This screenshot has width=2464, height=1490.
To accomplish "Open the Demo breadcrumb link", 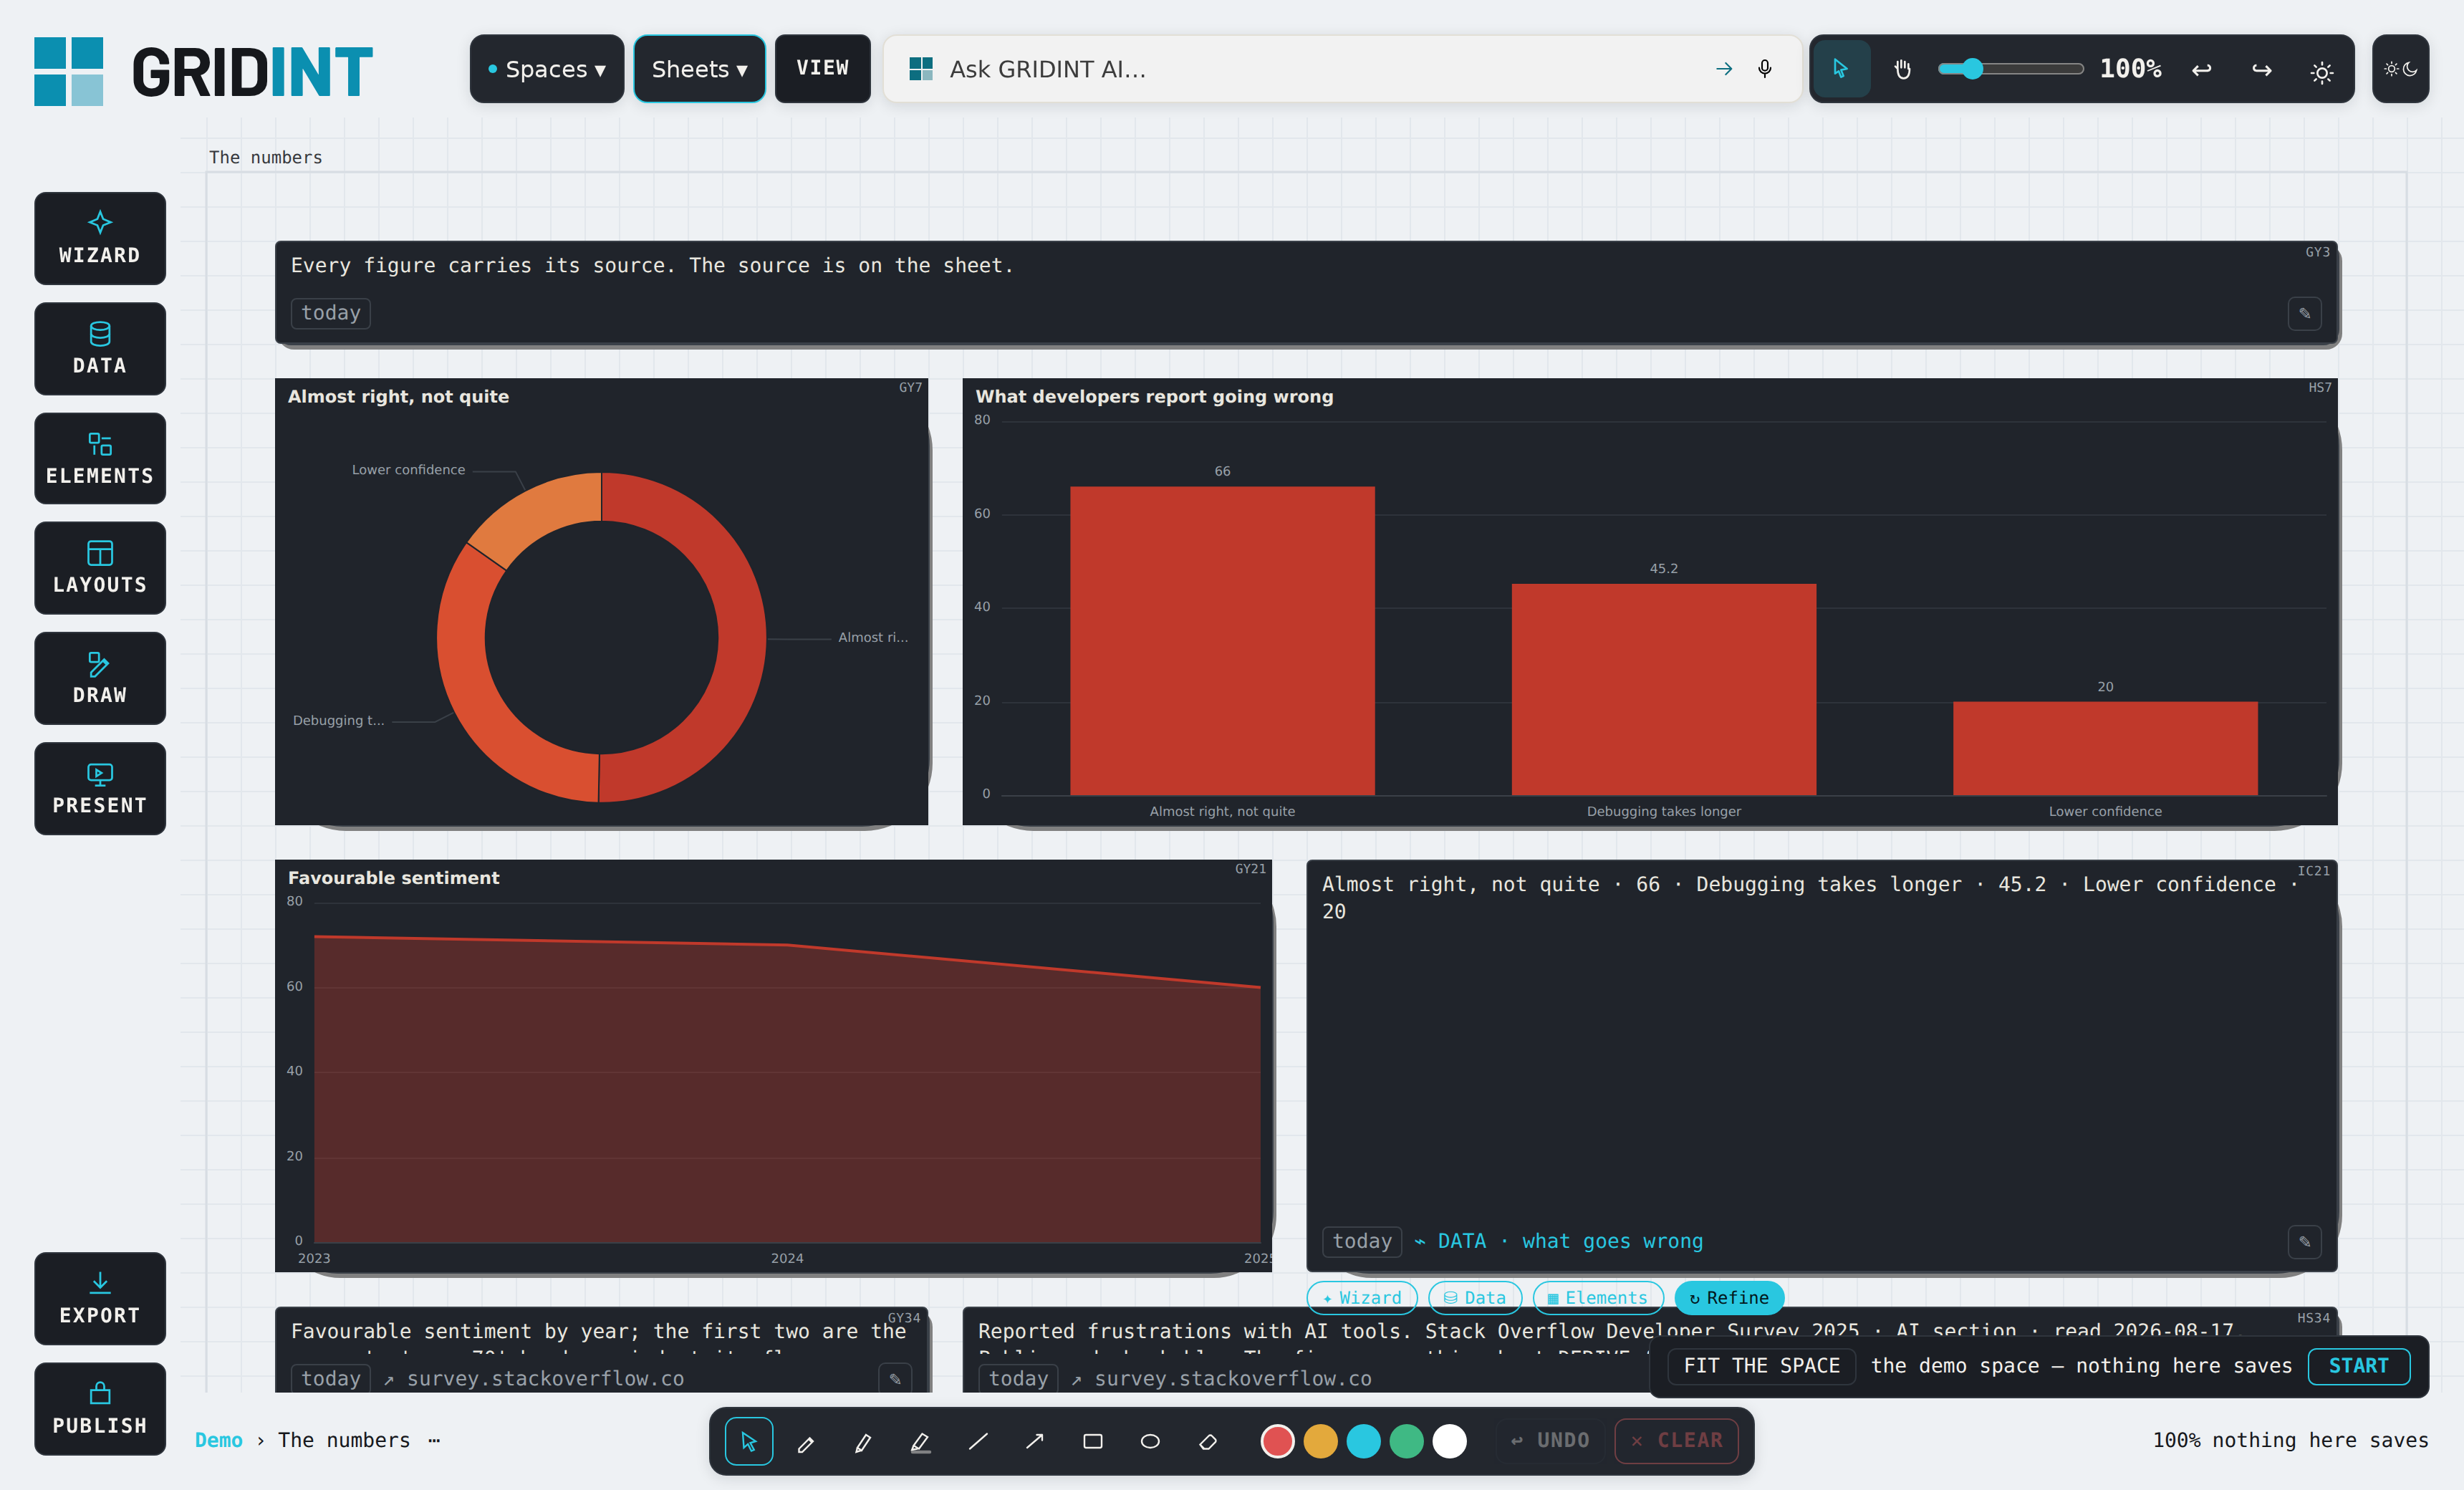I will 219,1440.
